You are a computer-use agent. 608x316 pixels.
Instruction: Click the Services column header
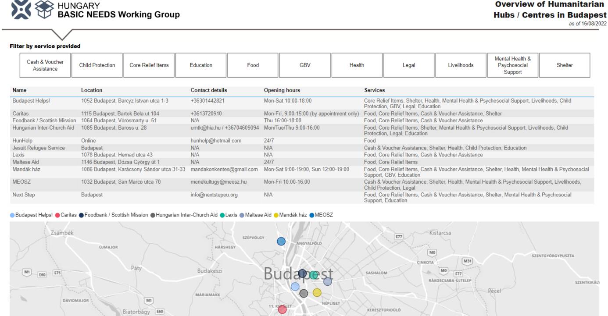375,90
